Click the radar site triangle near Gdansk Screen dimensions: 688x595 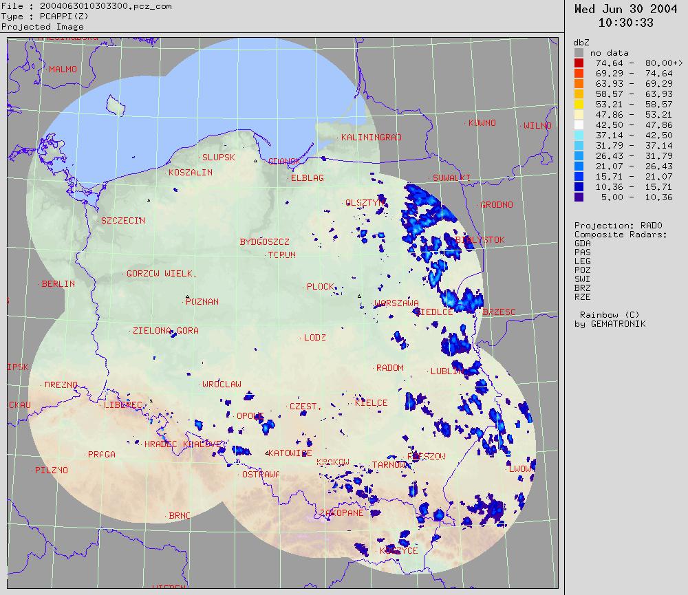tap(255, 161)
